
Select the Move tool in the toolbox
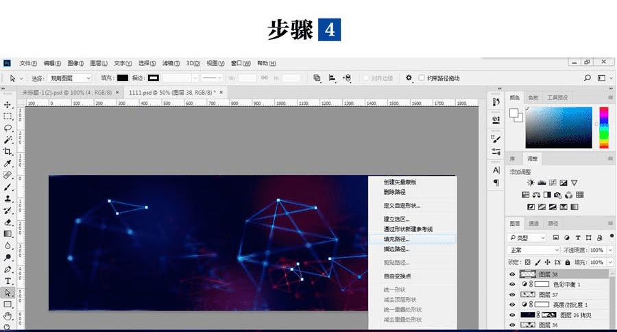click(8, 105)
